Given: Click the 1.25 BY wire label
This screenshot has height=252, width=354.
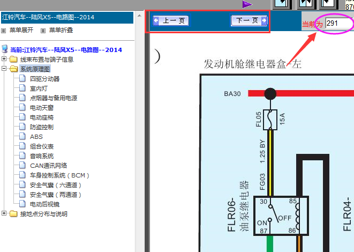Looking at the screenshot, I should [262, 151].
